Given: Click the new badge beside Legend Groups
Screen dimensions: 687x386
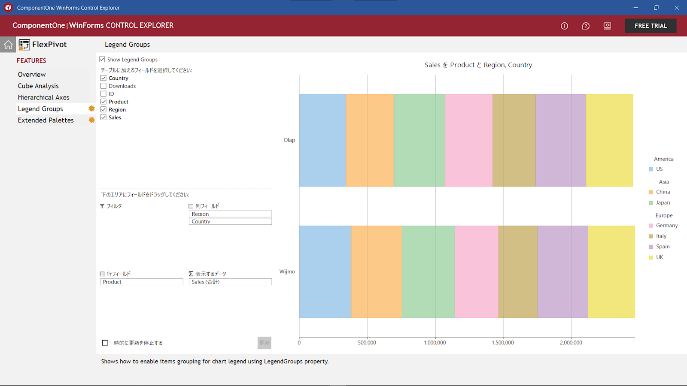Looking at the screenshot, I should [91, 109].
